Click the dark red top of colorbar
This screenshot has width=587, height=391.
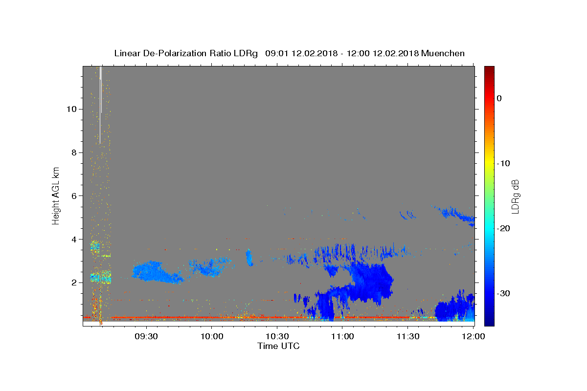point(489,71)
